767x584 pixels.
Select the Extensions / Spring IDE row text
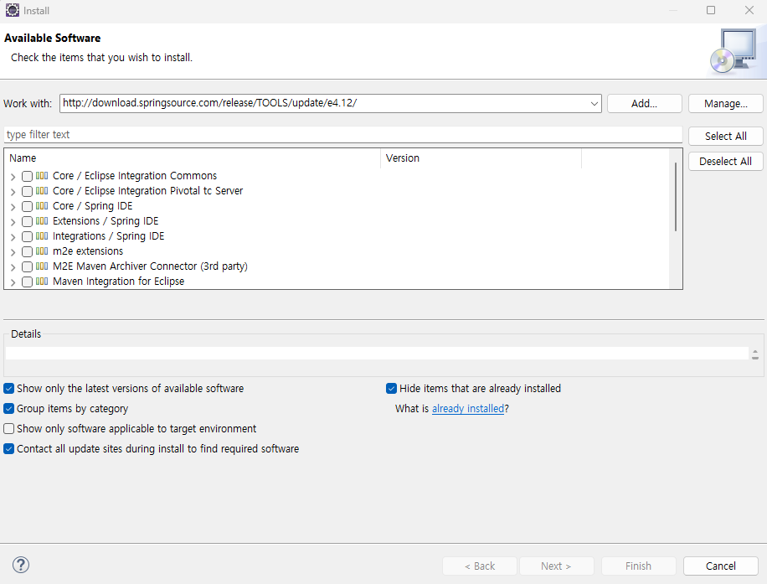(x=106, y=221)
